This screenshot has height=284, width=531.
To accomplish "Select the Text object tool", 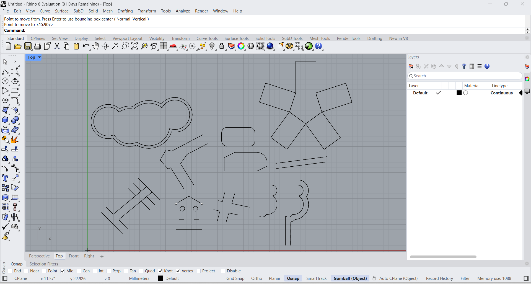I will (5, 178).
